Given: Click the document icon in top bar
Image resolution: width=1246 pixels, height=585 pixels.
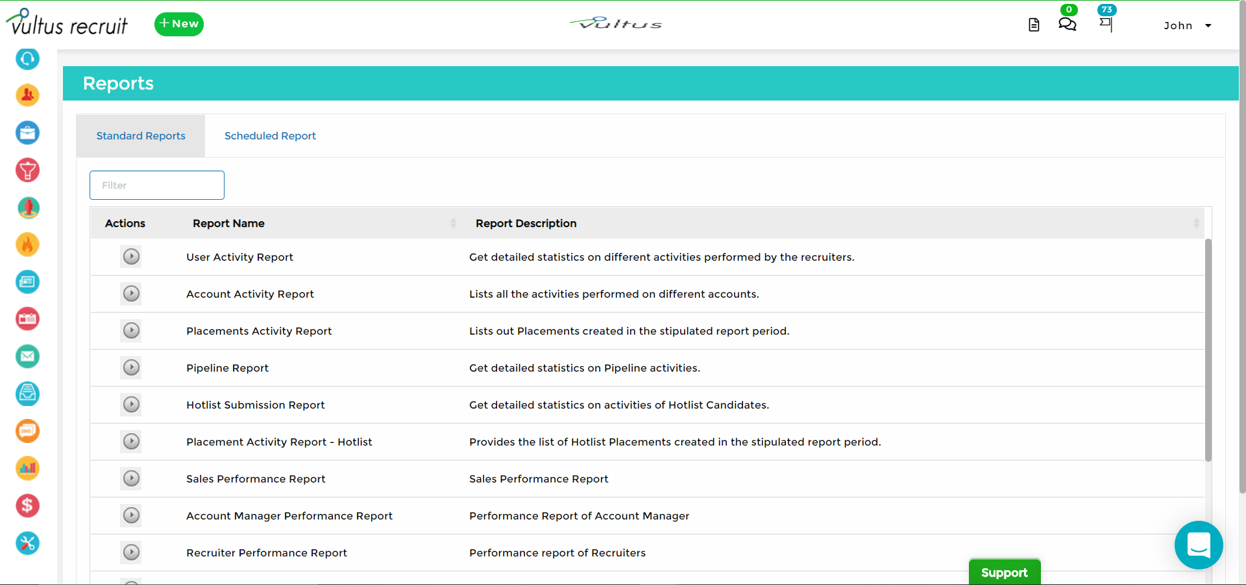Looking at the screenshot, I should (x=1034, y=25).
